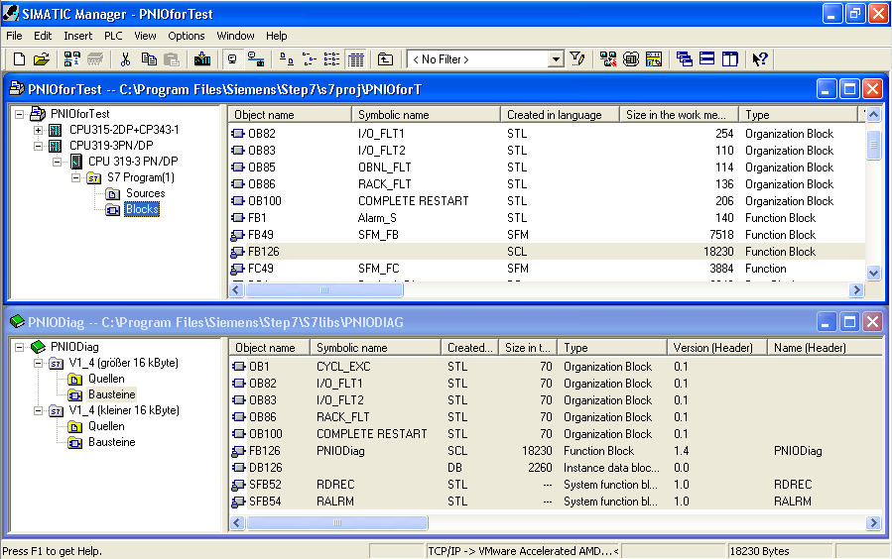The height and width of the screenshot is (559, 892).
Task: Click the Download to PLC icon
Action: (x=202, y=59)
